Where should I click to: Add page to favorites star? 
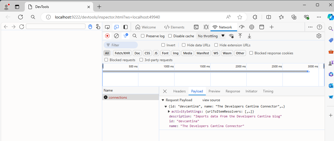(x=240, y=17)
